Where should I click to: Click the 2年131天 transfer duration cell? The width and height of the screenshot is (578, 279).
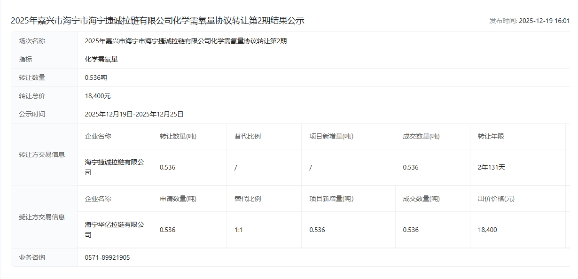coord(491,167)
